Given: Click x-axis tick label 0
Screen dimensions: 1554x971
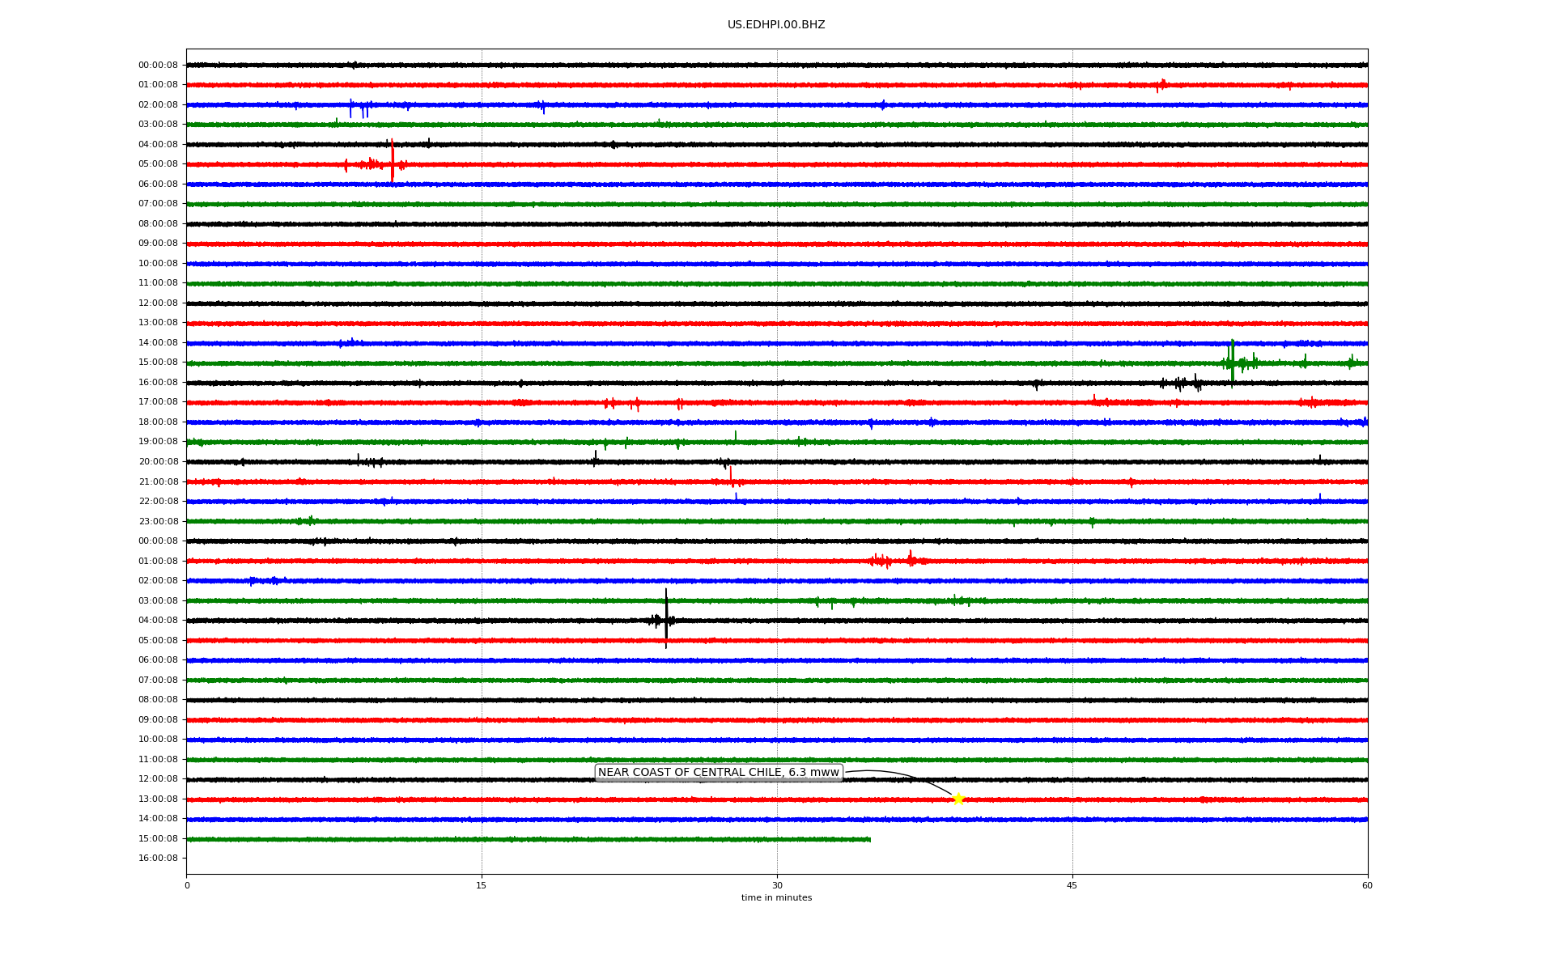Looking at the screenshot, I should click(x=187, y=886).
